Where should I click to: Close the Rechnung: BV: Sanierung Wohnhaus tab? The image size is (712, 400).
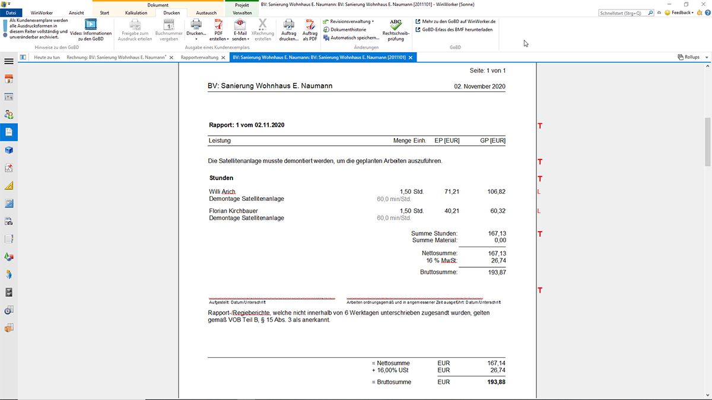click(x=171, y=57)
